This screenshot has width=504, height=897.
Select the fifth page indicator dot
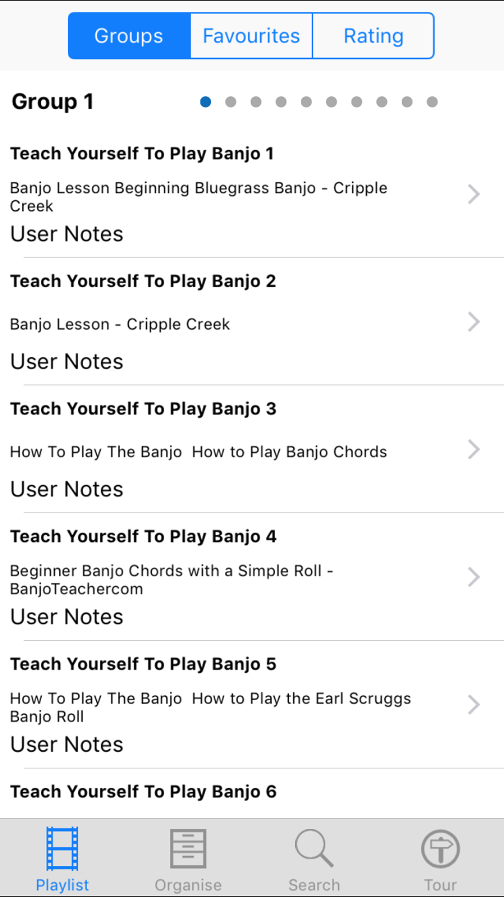click(306, 102)
